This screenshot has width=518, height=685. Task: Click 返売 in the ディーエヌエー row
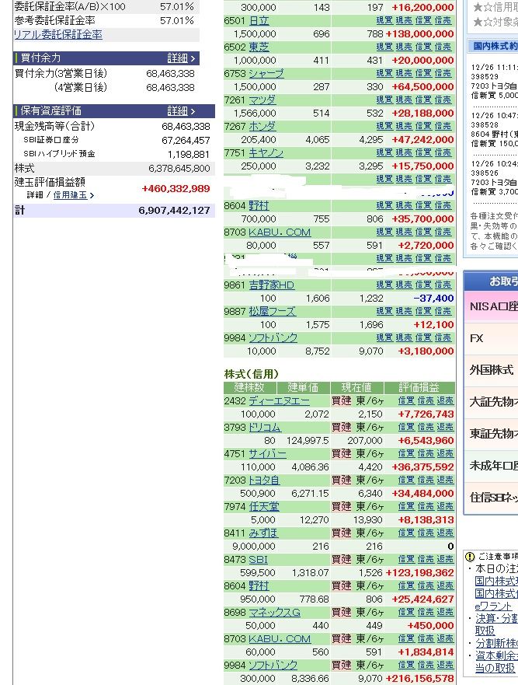tap(445, 401)
